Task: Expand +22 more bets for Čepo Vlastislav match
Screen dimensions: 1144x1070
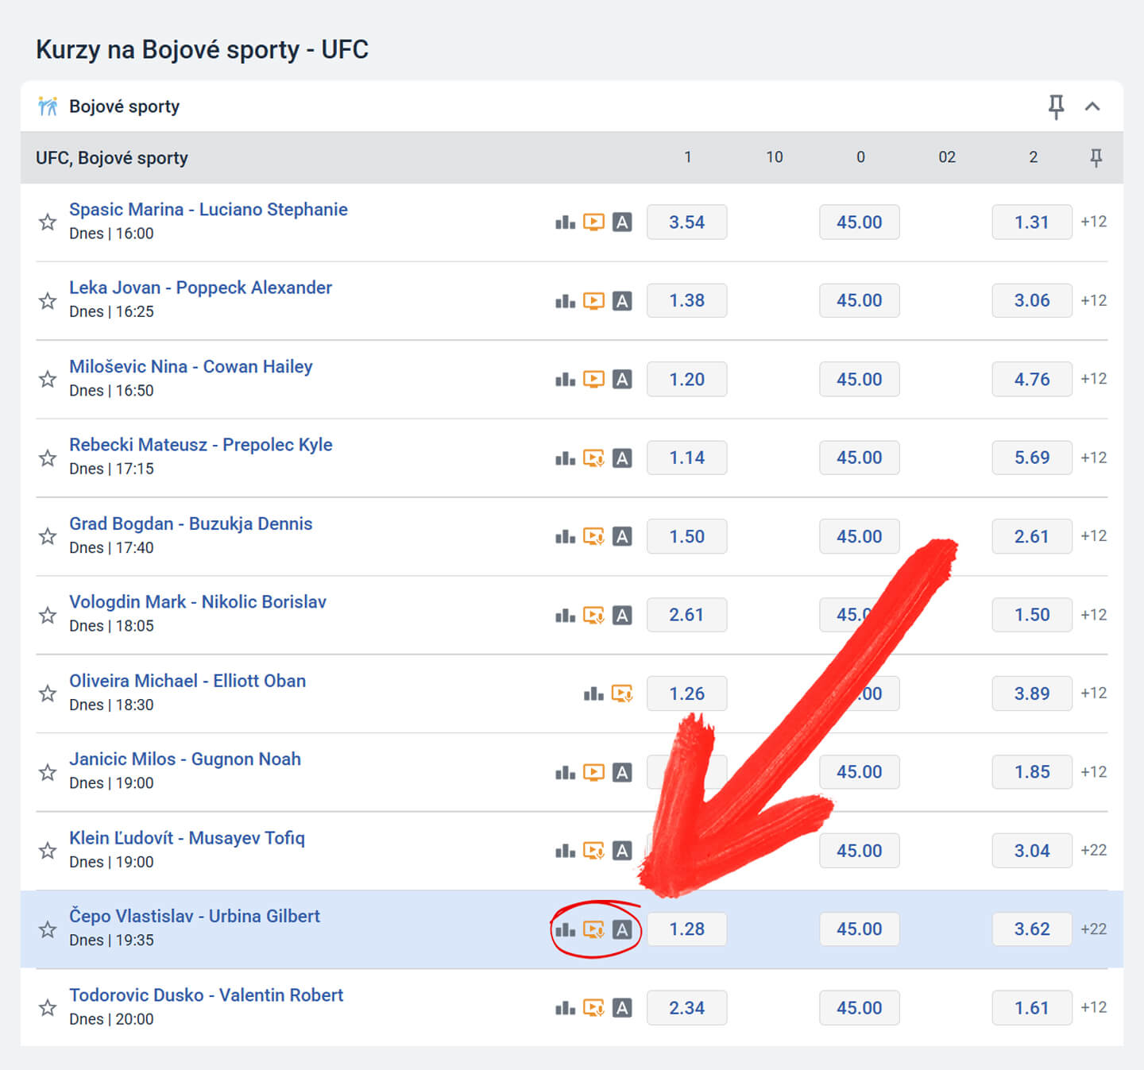Action: (x=1094, y=929)
